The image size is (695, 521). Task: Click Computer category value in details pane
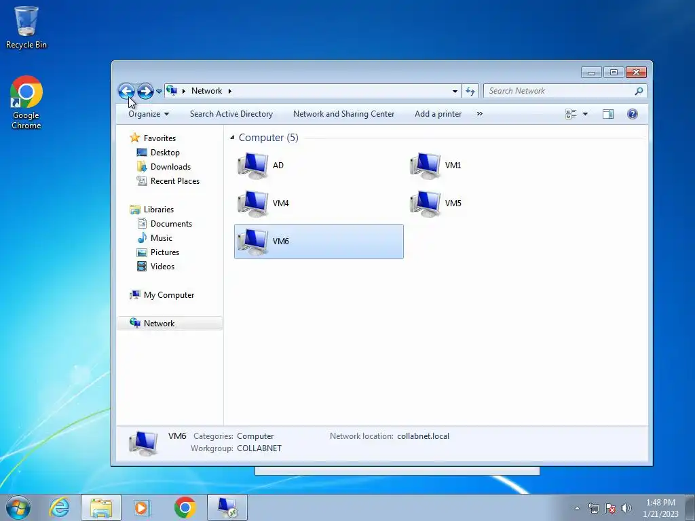[x=255, y=436]
